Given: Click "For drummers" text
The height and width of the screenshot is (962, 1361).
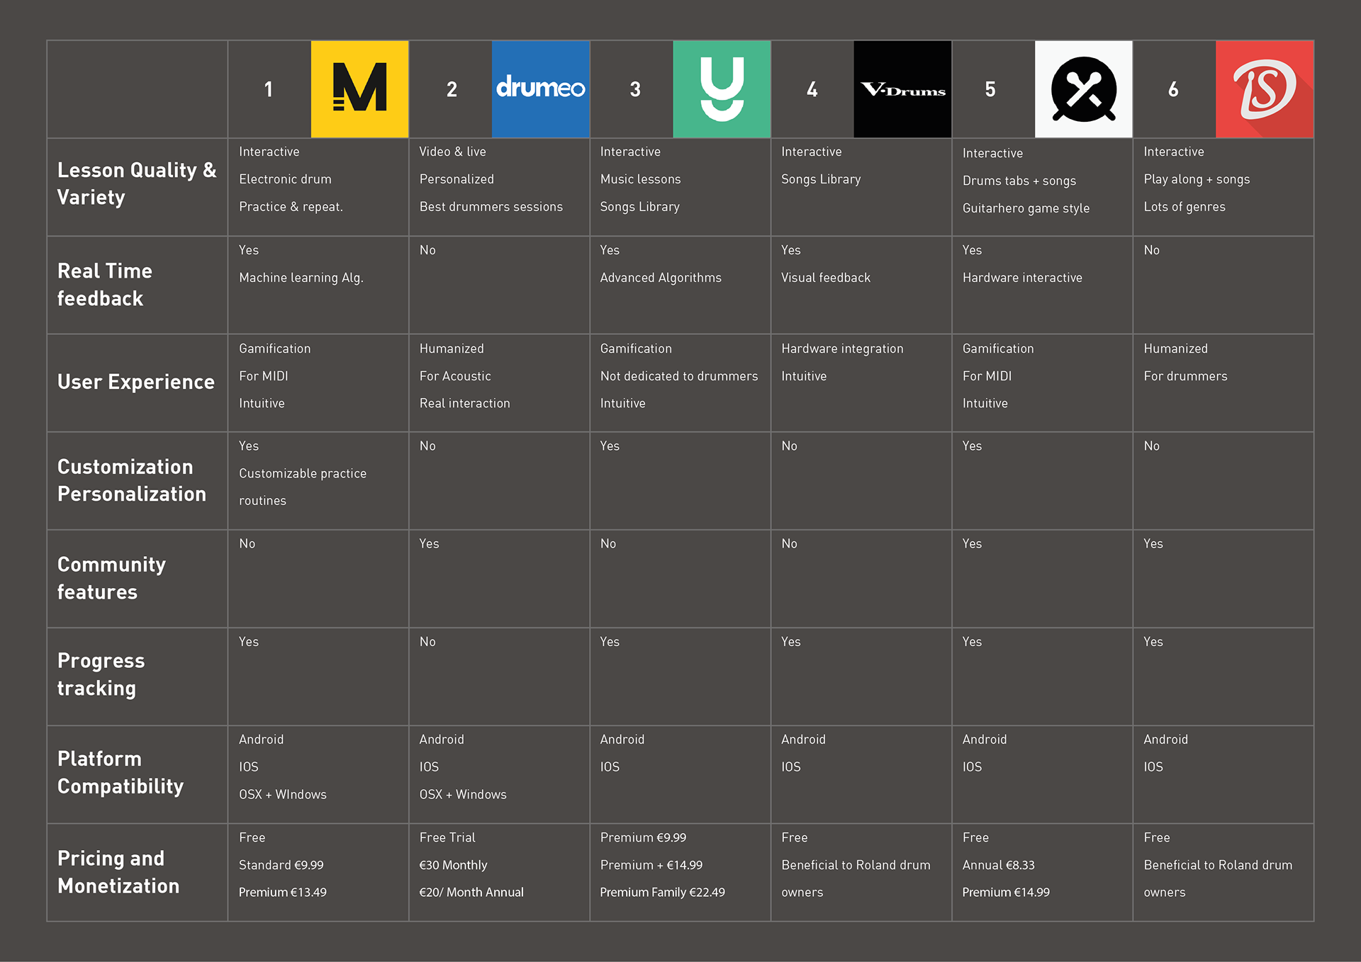Looking at the screenshot, I should [x=1185, y=376].
